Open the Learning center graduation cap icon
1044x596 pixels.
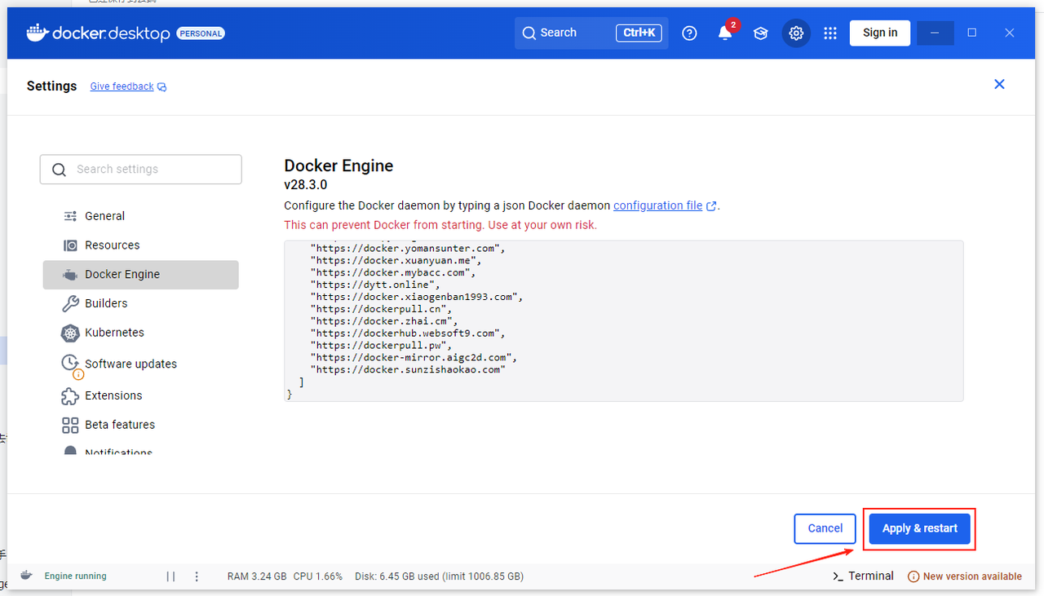point(760,33)
